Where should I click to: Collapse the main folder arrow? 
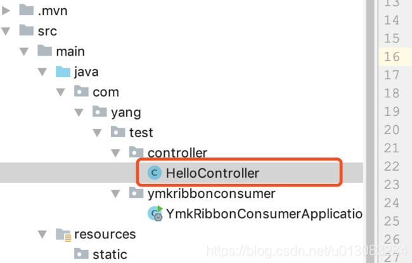[x=24, y=51]
